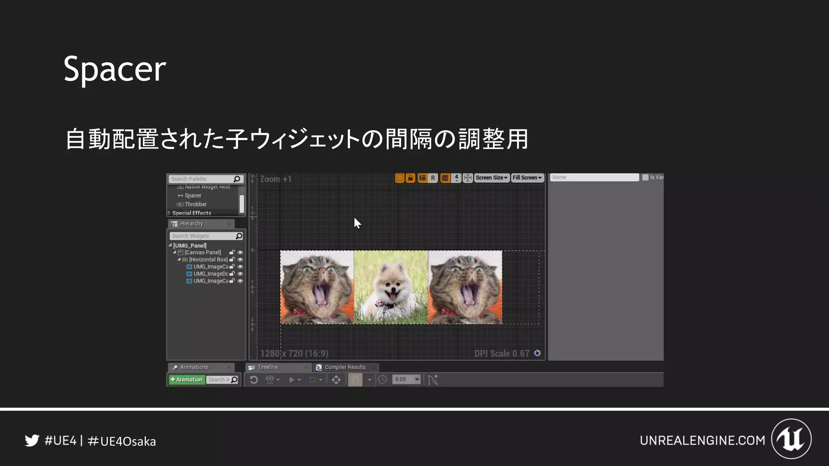Viewport: 829px width, 466px height.
Task: Click the timeline key color swatch
Action: [355, 380]
